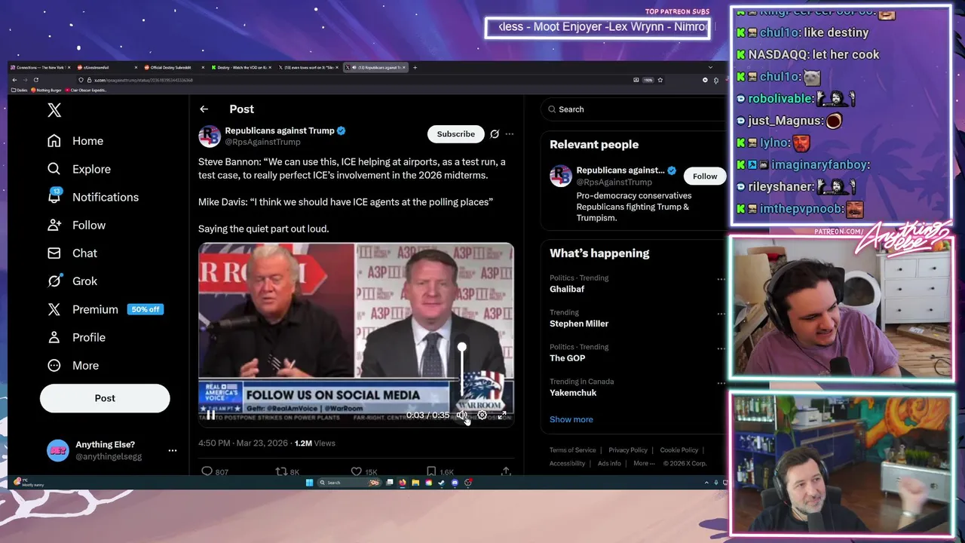This screenshot has width=965, height=543.
Task: Click the Grok explain icon on post
Action: [495, 133]
